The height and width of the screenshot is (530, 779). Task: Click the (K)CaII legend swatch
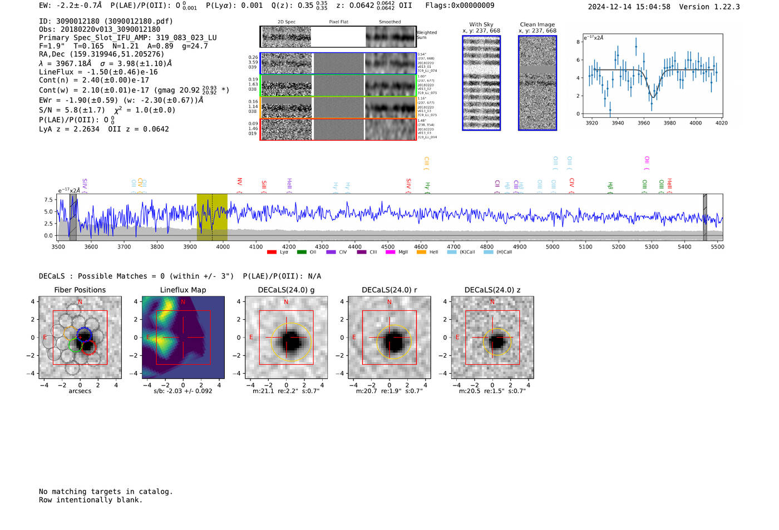click(x=452, y=252)
